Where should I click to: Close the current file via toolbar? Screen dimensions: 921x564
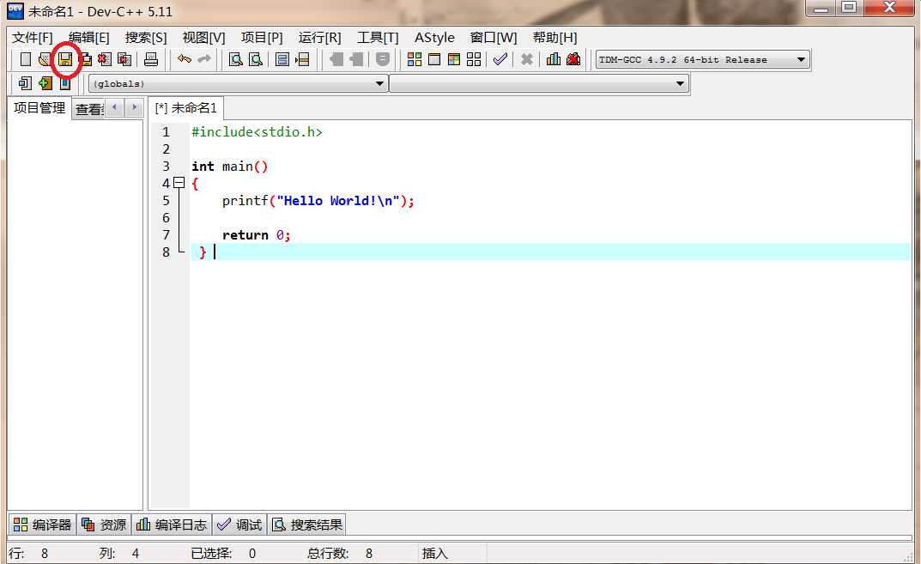tap(105, 59)
